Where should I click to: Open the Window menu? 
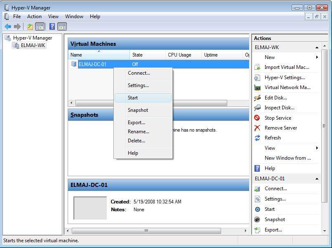pyautogui.click(x=74, y=17)
